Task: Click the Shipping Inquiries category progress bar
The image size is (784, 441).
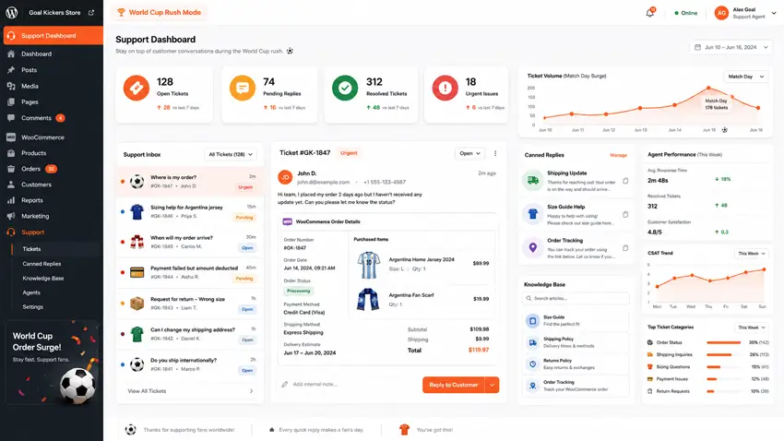Action: point(724,354)
